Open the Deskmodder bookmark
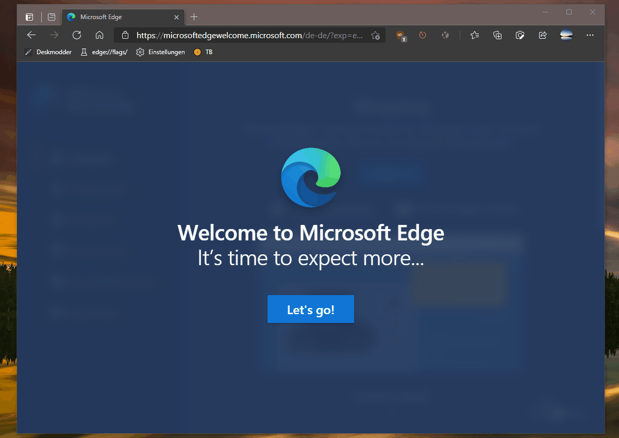The height and width of the screenshot is (438, 619). [x=48, y=52]
